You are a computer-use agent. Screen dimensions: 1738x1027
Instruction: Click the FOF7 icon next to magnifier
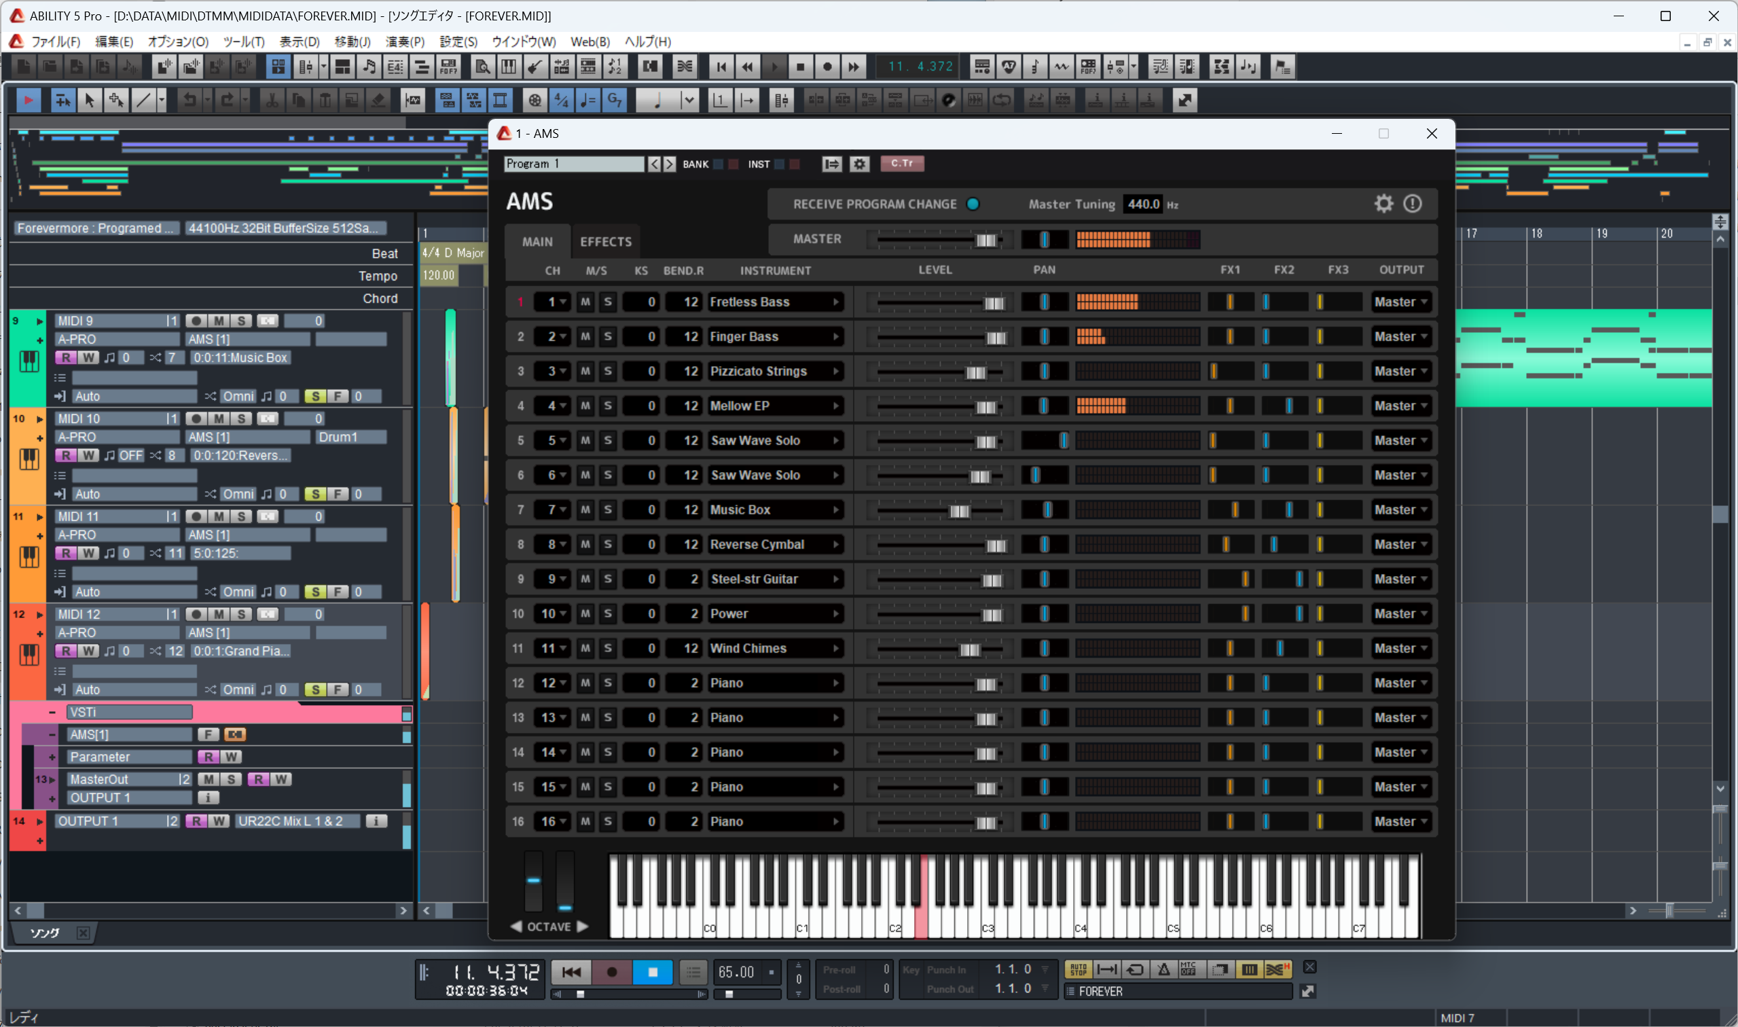(448, 67)
